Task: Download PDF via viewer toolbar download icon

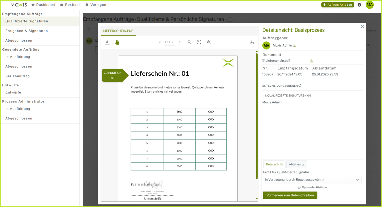Action: (252, 42)
